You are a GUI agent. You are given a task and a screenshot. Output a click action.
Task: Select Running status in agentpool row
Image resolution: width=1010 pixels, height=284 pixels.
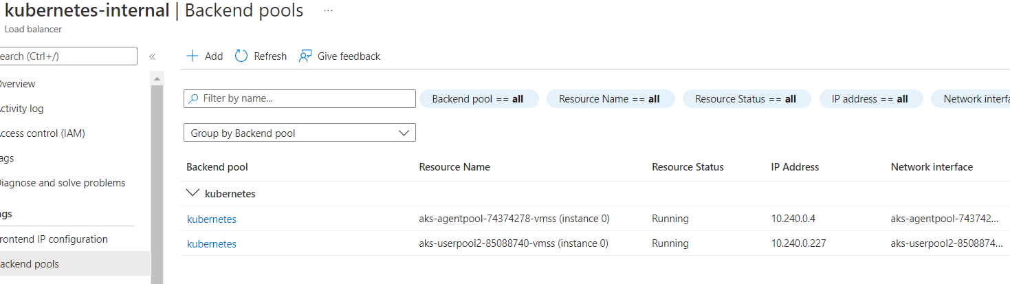670,219
